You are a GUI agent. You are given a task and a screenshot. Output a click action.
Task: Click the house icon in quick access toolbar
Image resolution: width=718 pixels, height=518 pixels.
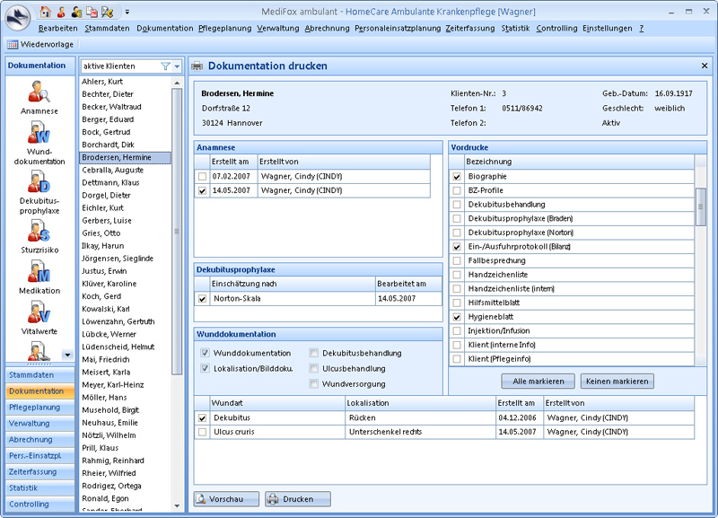(x=46, y=12)
